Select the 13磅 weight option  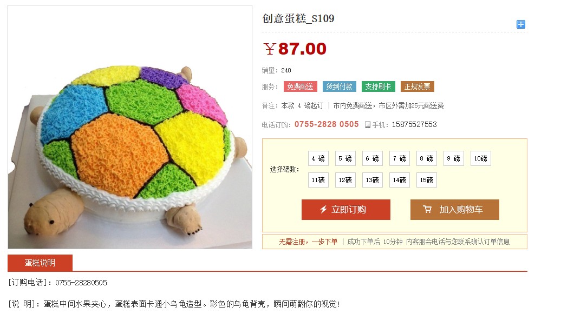(372, 180)
